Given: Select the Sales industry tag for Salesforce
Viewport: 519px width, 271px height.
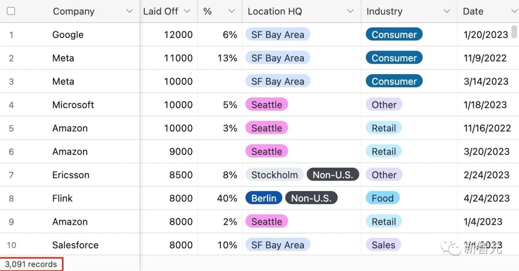Looking at the screenshot, I should coord(383,245).
